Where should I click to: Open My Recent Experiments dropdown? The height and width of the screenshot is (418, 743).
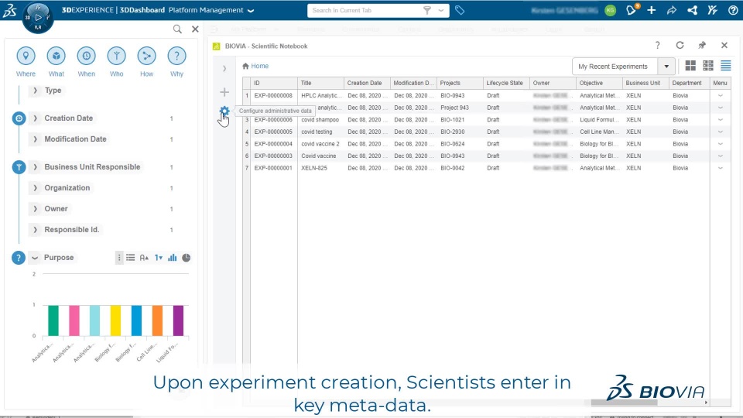click(666, 67)
